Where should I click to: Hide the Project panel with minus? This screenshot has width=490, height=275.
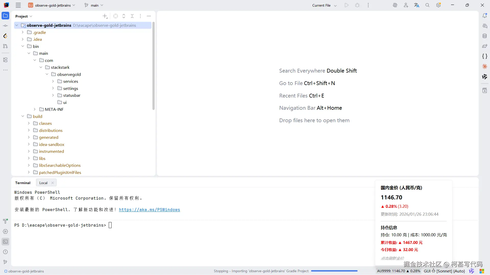[149, 16]
